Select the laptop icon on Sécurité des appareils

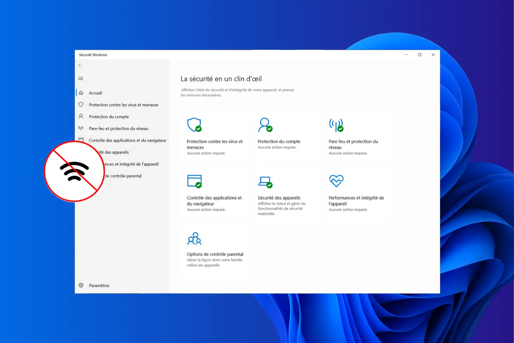click(265, 181)
